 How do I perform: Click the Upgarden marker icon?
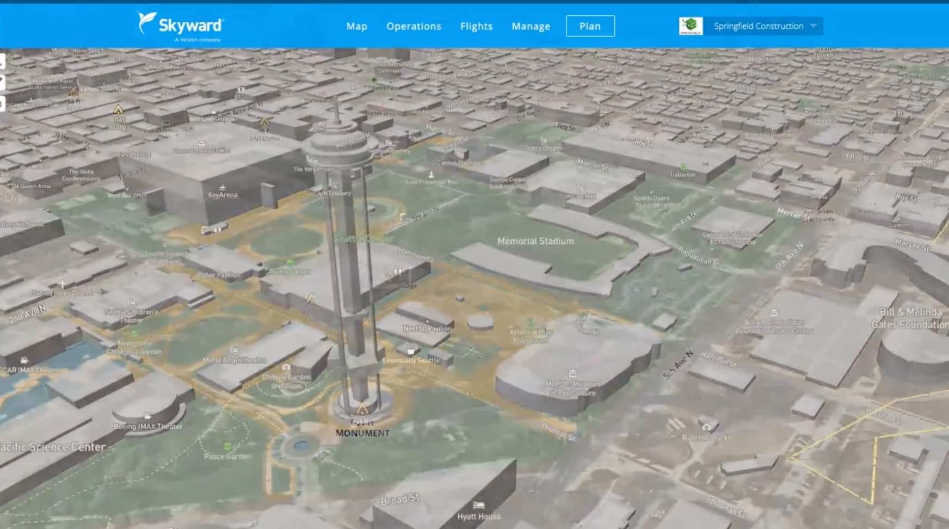(683, 167)
